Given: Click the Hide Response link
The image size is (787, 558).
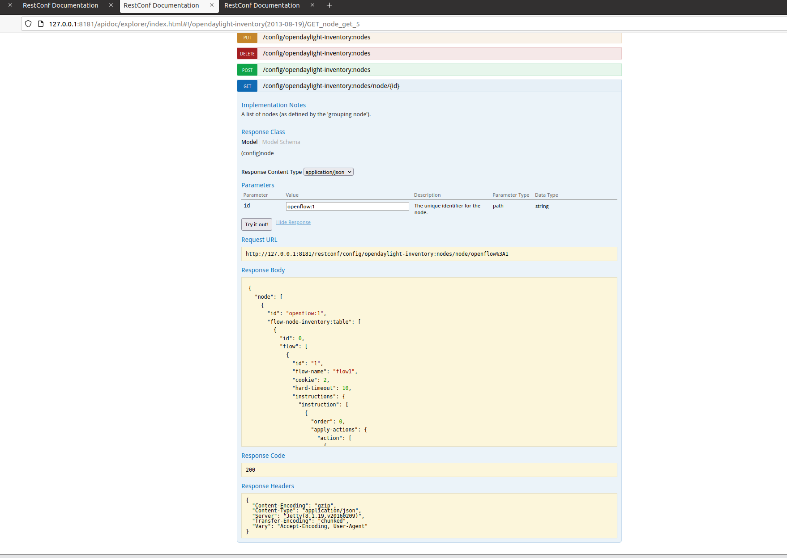Looking at the screenshot, I should pyautogui.click(x=293, y=222).
